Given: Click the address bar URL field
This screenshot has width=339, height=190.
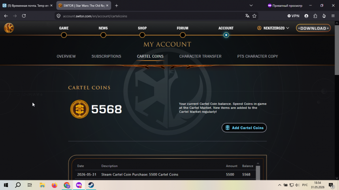Looking at the screenshot, I should 151,16.
